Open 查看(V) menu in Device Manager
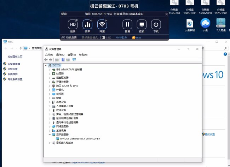The width and height of the screenshot is (230, 167). tap(71, 55)
